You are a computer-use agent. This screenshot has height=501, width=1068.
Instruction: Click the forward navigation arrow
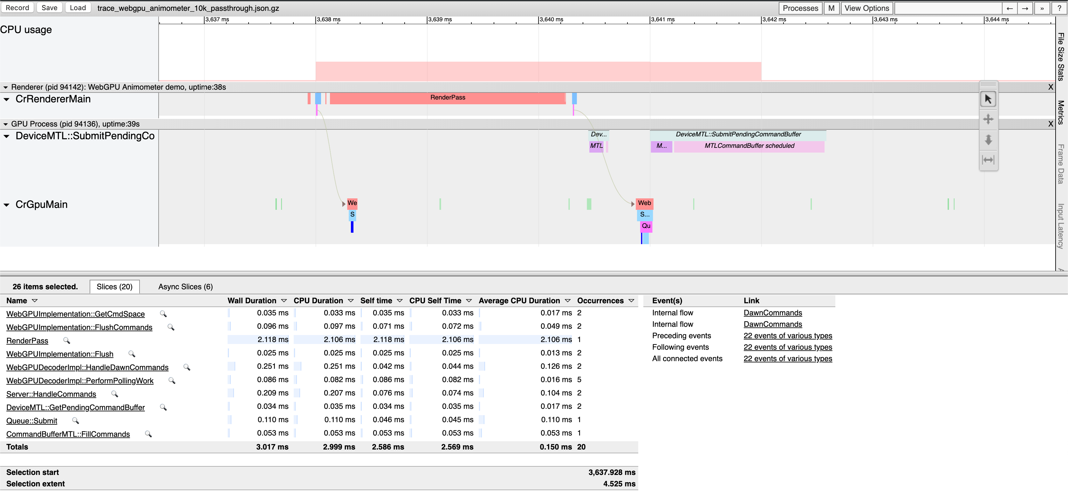(1025, 8)
